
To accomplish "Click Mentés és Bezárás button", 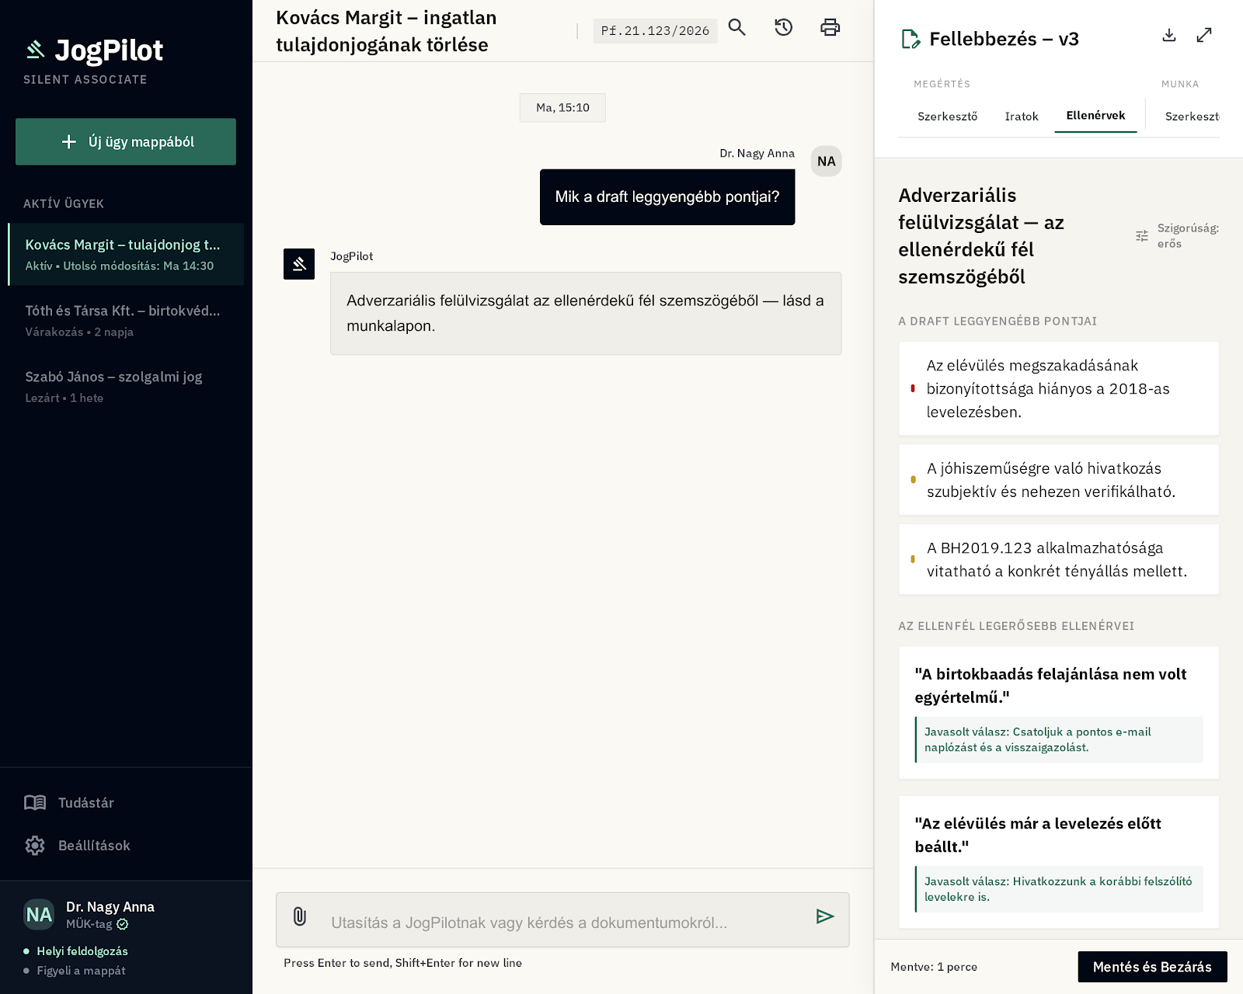I will [1152, 967].
